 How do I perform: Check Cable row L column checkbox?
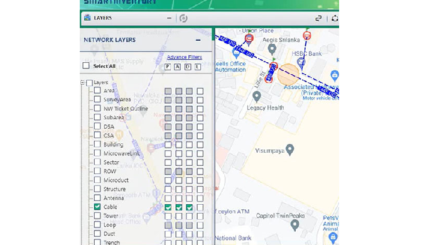coord(200,207)
